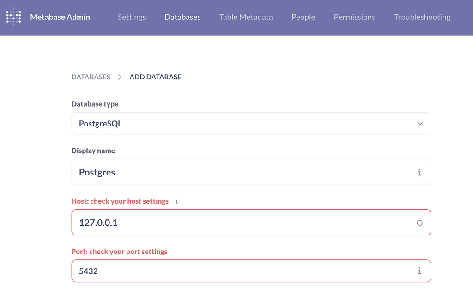Click the info icon in Display name field
The height and width of the screenshot is (289, 473).
(419, 172)
